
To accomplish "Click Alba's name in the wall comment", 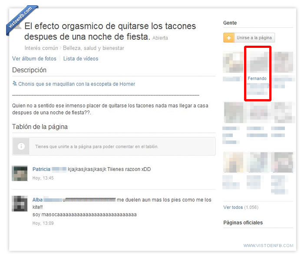I will (x=38, y=200).
